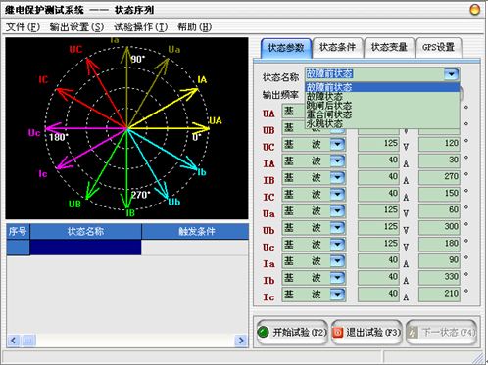Select 故障状态 in the dropdown list
Screen dimensions: 488x365
point(324,96)
